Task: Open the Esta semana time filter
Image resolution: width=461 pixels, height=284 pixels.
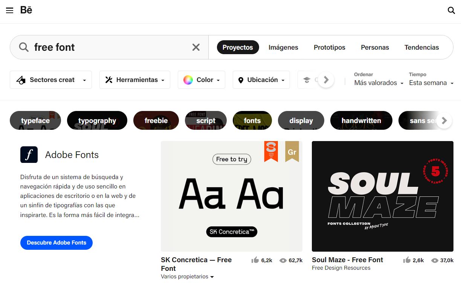Action: coord(431,83)
